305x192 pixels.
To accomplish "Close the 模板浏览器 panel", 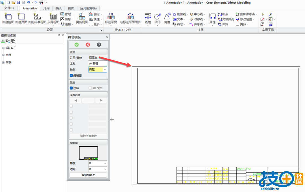I will pyautogui.click(x=63, y=35).
